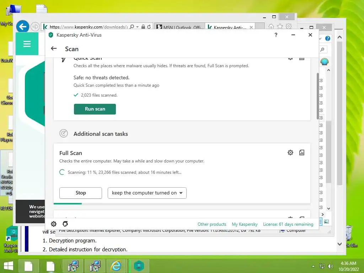Open Internet Explorer taskbar icon

[x=116, y=266]
